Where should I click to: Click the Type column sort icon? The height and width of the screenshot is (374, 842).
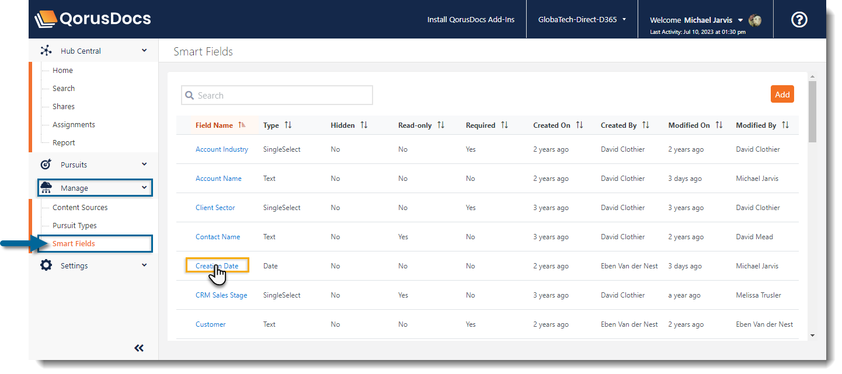tap(287, 124)
